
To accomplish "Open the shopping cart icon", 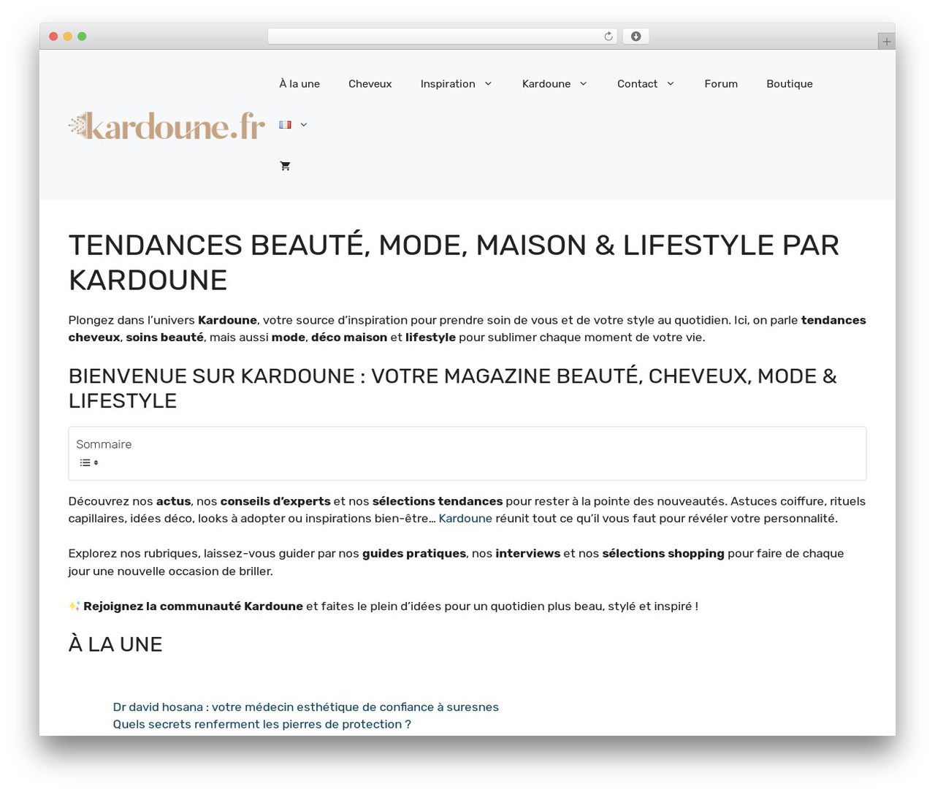I will click(285, 166).
